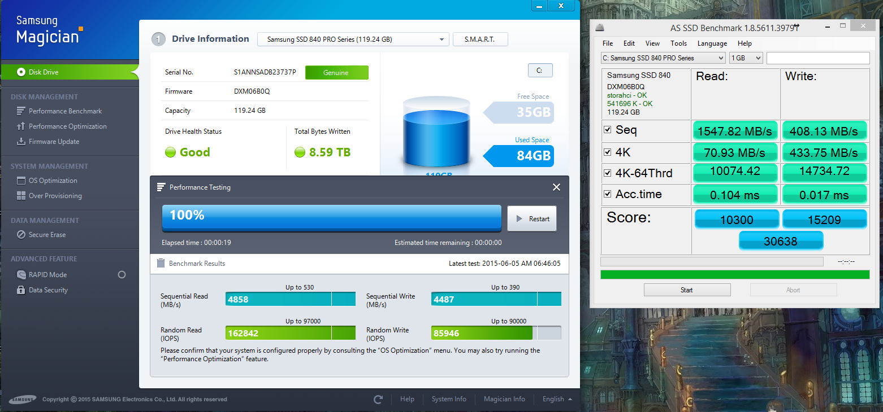This screenshot has height=412, width=883.
Task: Click the empty text field in AS SSD
Action: click(818, 58)
